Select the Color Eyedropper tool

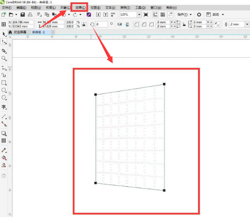(4, 150)
